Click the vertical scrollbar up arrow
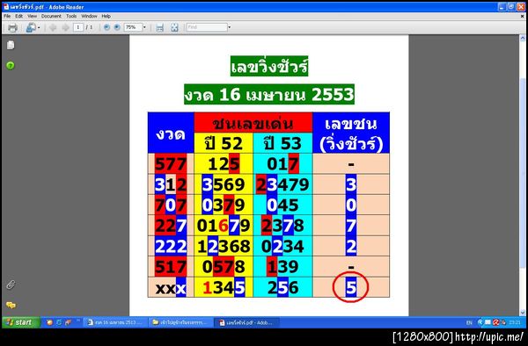528x346 pixels. [x=523, y=39]
